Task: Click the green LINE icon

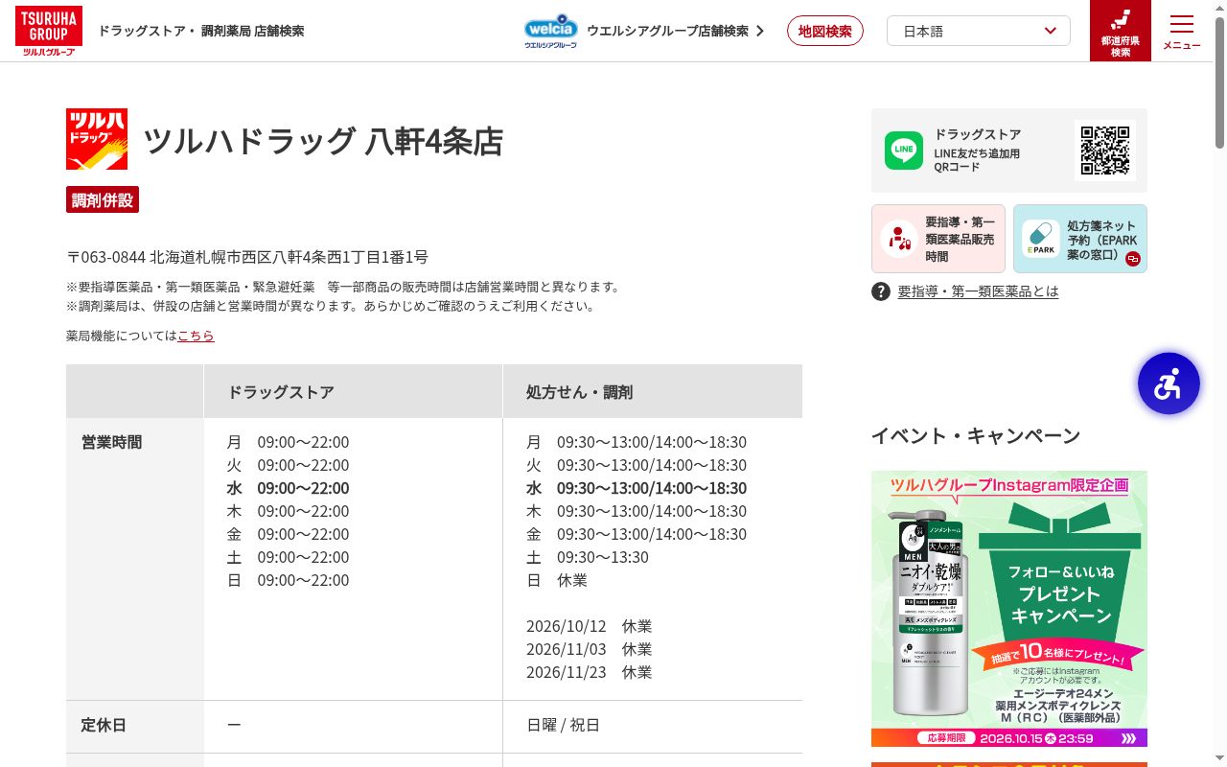Action: 904,151
